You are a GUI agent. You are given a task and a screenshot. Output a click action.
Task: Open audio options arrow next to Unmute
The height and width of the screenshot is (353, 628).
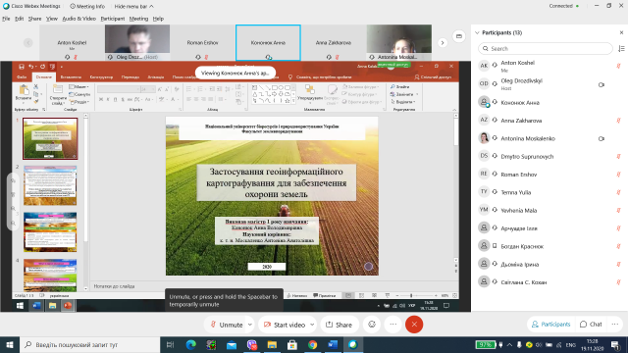(x=250, y=325)
